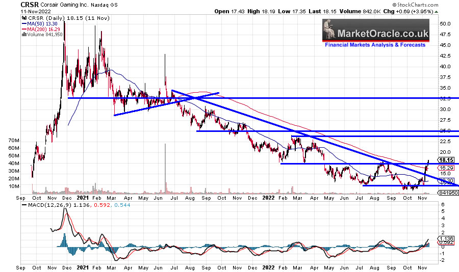Click the 2021 label under the price chart

(x=82, y=198)
